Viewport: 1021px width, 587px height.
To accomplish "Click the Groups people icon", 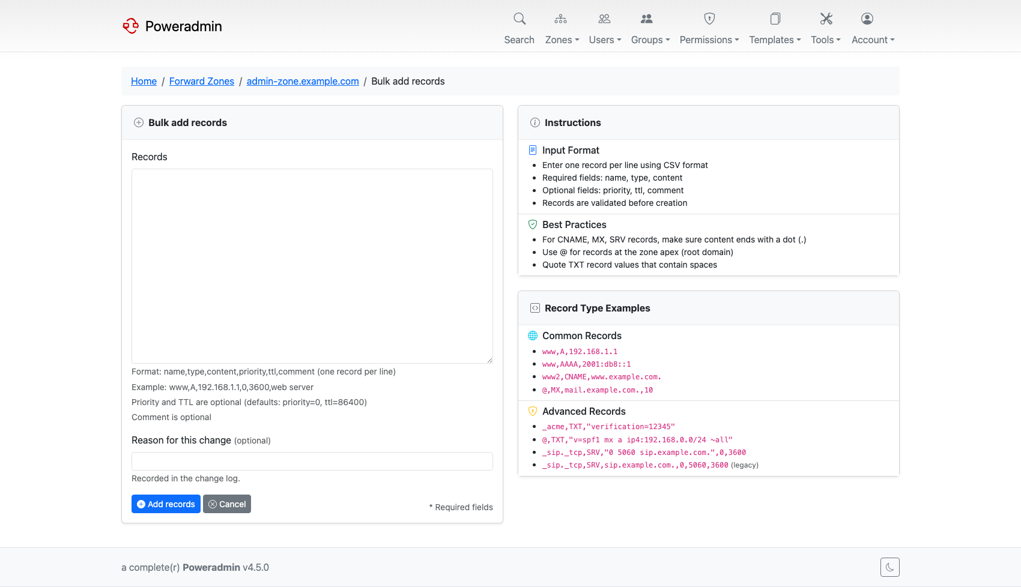I will [646, 19].
